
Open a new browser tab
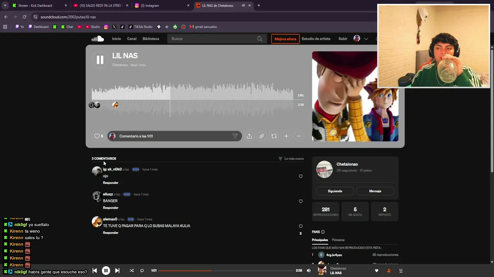(x=259, y=5)
